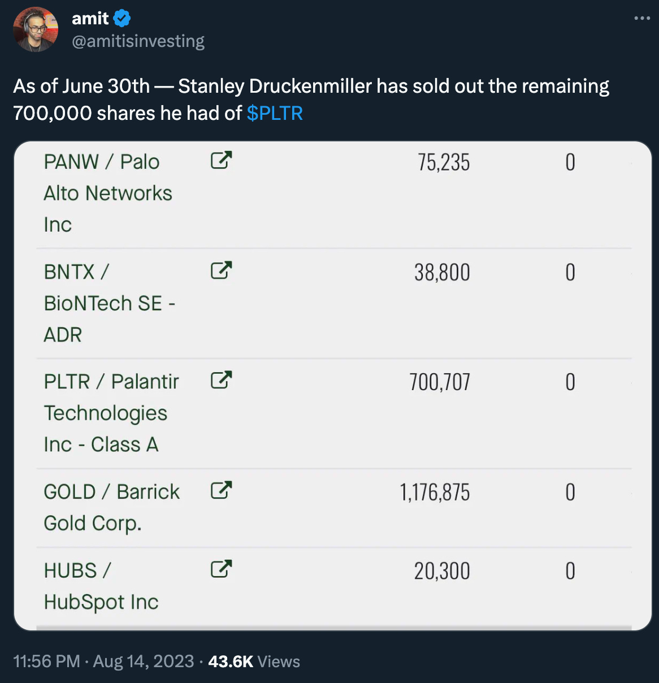
Task: Select the GOLD / Barrick Gold Corp. name
Action: click(x=112, y=508)
